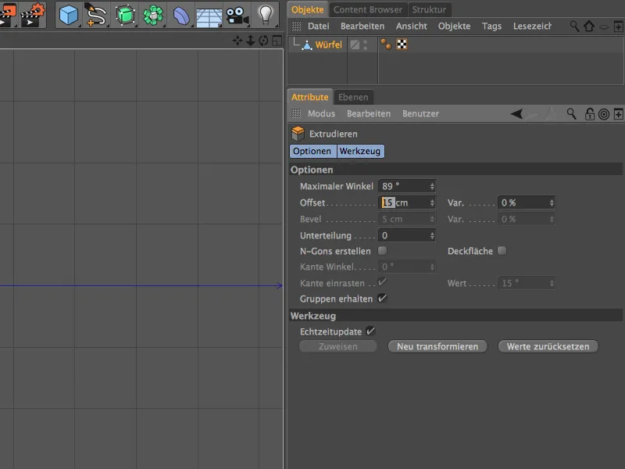Adjust Maximaler Winkel stepper arrows
The height and width of the screenshot is (469, 625).
point(432,186)
